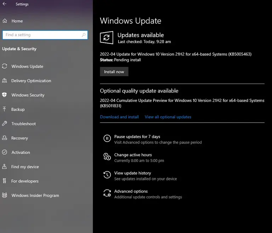Click the Settings window title text
The height and width of the screenshot is (233, 272).
pos(22,4)
